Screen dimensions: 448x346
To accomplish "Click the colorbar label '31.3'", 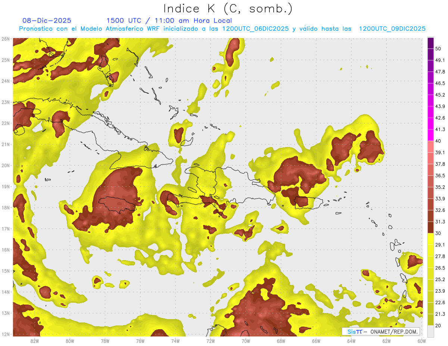I will 440,222.
